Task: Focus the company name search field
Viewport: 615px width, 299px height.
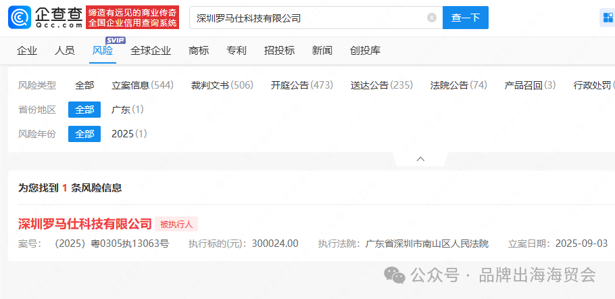Action: [316, 18]
